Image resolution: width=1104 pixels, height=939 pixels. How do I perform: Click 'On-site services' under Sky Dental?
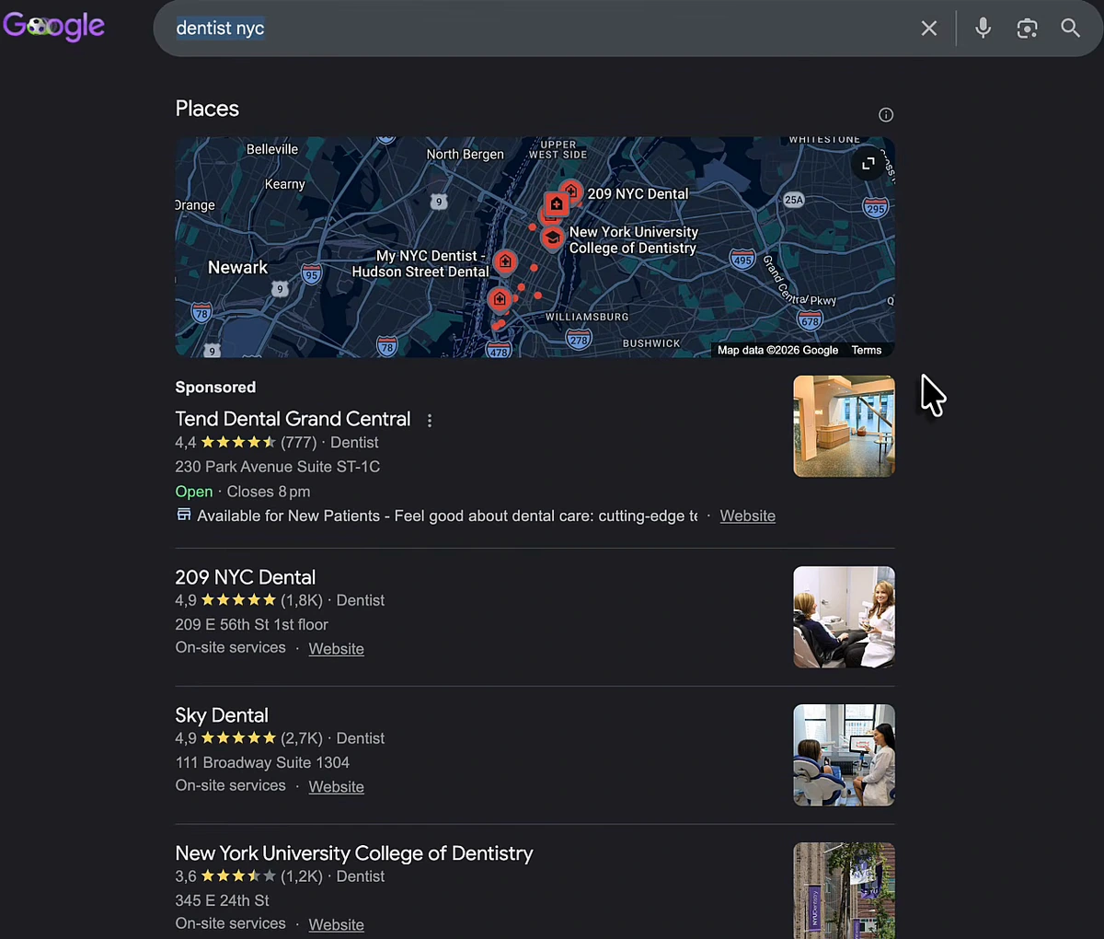(230, 786)
